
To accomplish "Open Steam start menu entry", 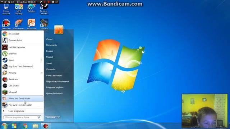I will (x=23, y=60).
